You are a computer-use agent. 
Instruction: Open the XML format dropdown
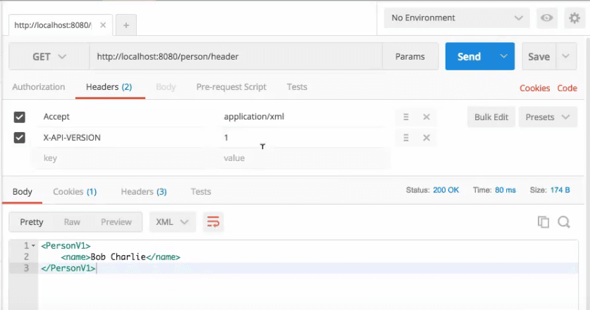pyautogui.click(x=172, y=222)
